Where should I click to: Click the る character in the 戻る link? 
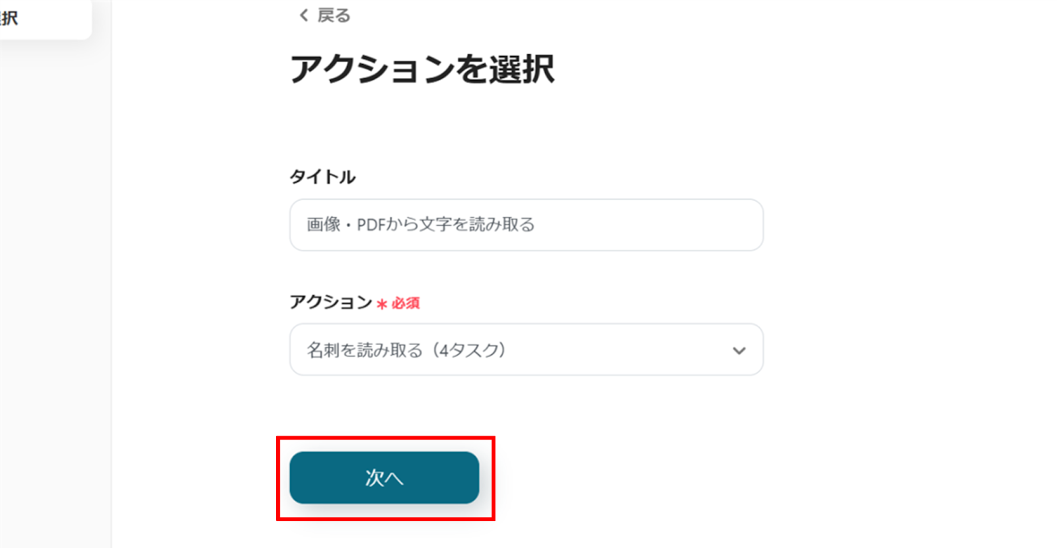[342, 15]
